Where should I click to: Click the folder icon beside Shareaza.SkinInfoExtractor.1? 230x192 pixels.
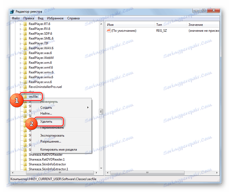click(x=25, y=169)
